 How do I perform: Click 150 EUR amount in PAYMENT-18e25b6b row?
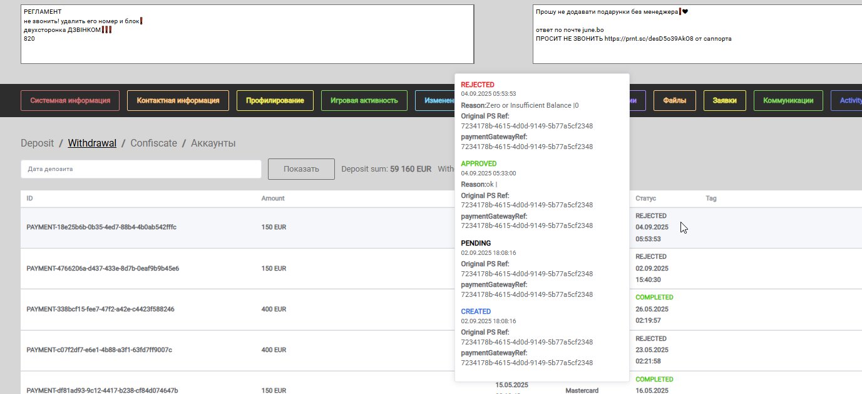tap(274, 227)
